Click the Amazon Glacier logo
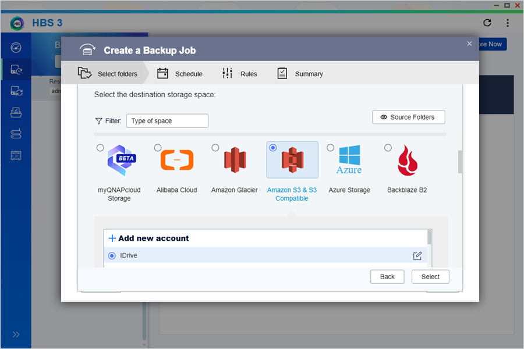 [x=235, y=160]
